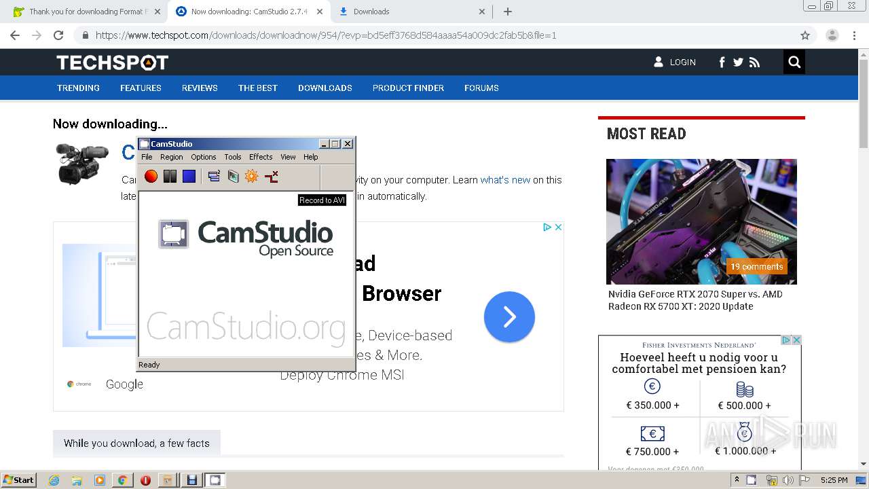Switch to the Thank you for downloading tab
The image size is (869, 489).
(87, 12)
